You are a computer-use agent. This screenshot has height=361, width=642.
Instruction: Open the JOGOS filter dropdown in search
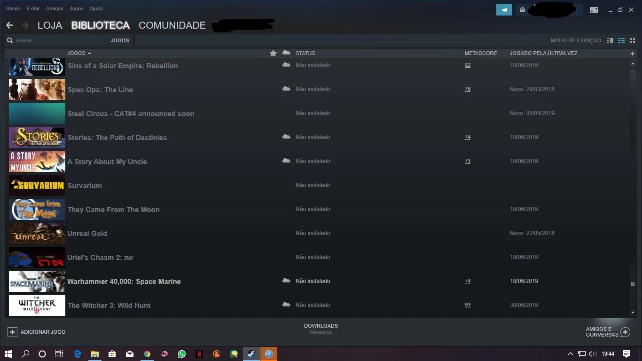120,40
